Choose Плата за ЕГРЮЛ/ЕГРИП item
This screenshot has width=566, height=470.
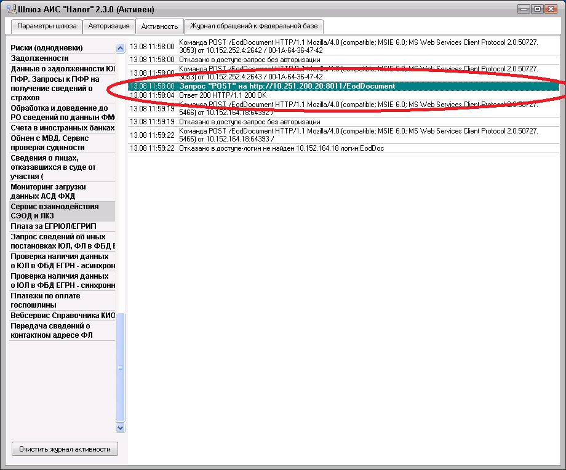[x=54, y=226]
